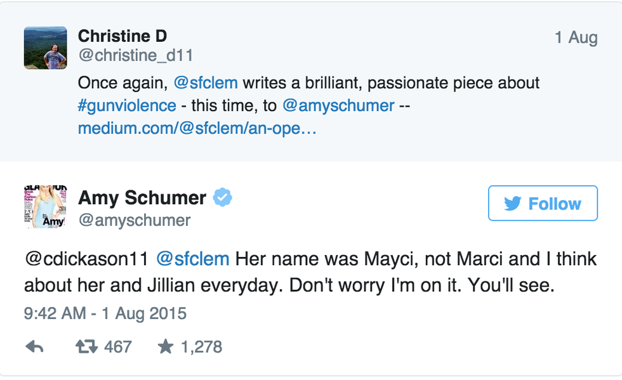The width and height of the screenshot is (622, 380).
Task: Follow Amy Schumer
Action: coord(543,204)
